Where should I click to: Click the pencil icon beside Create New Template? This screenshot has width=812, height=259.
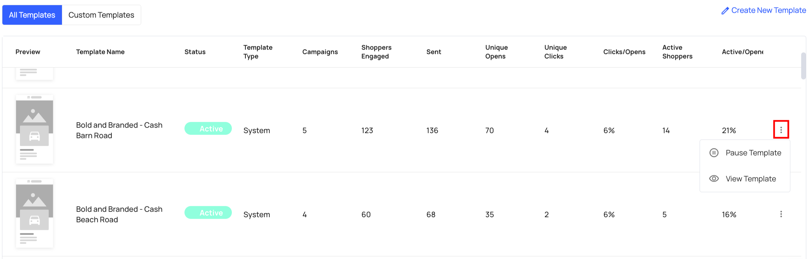coord(725,11)
